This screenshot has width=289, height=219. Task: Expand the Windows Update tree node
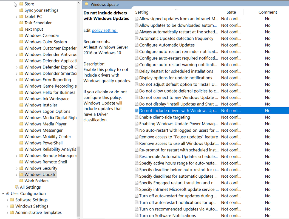point(16,175)
